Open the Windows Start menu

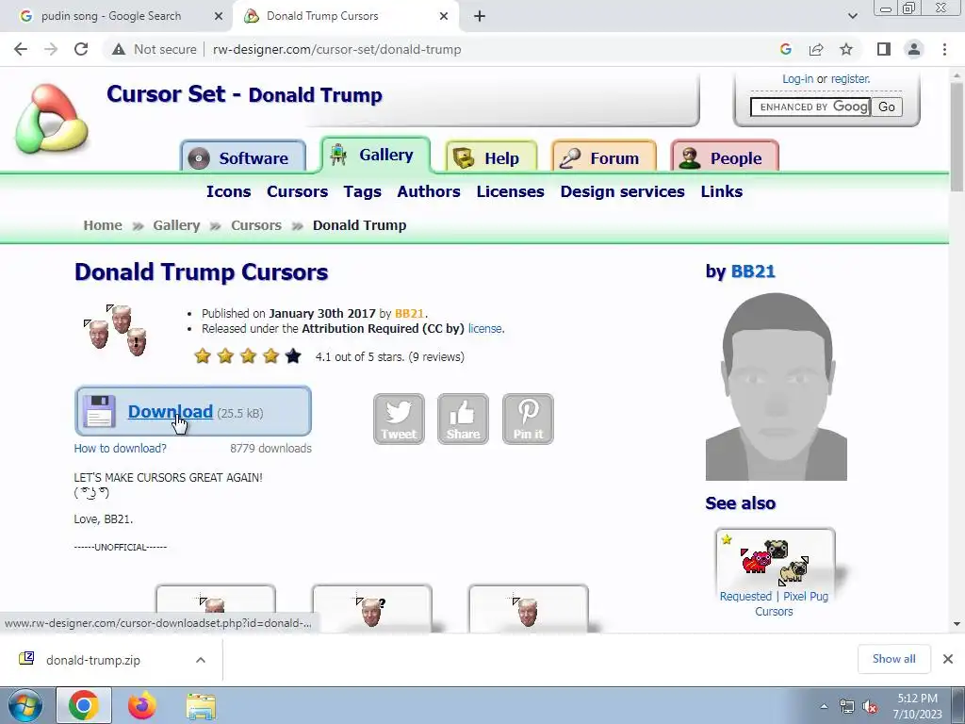[x=25, y=705]
